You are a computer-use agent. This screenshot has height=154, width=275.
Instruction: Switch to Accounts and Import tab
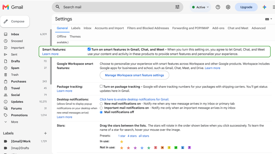tap(109, 28)
